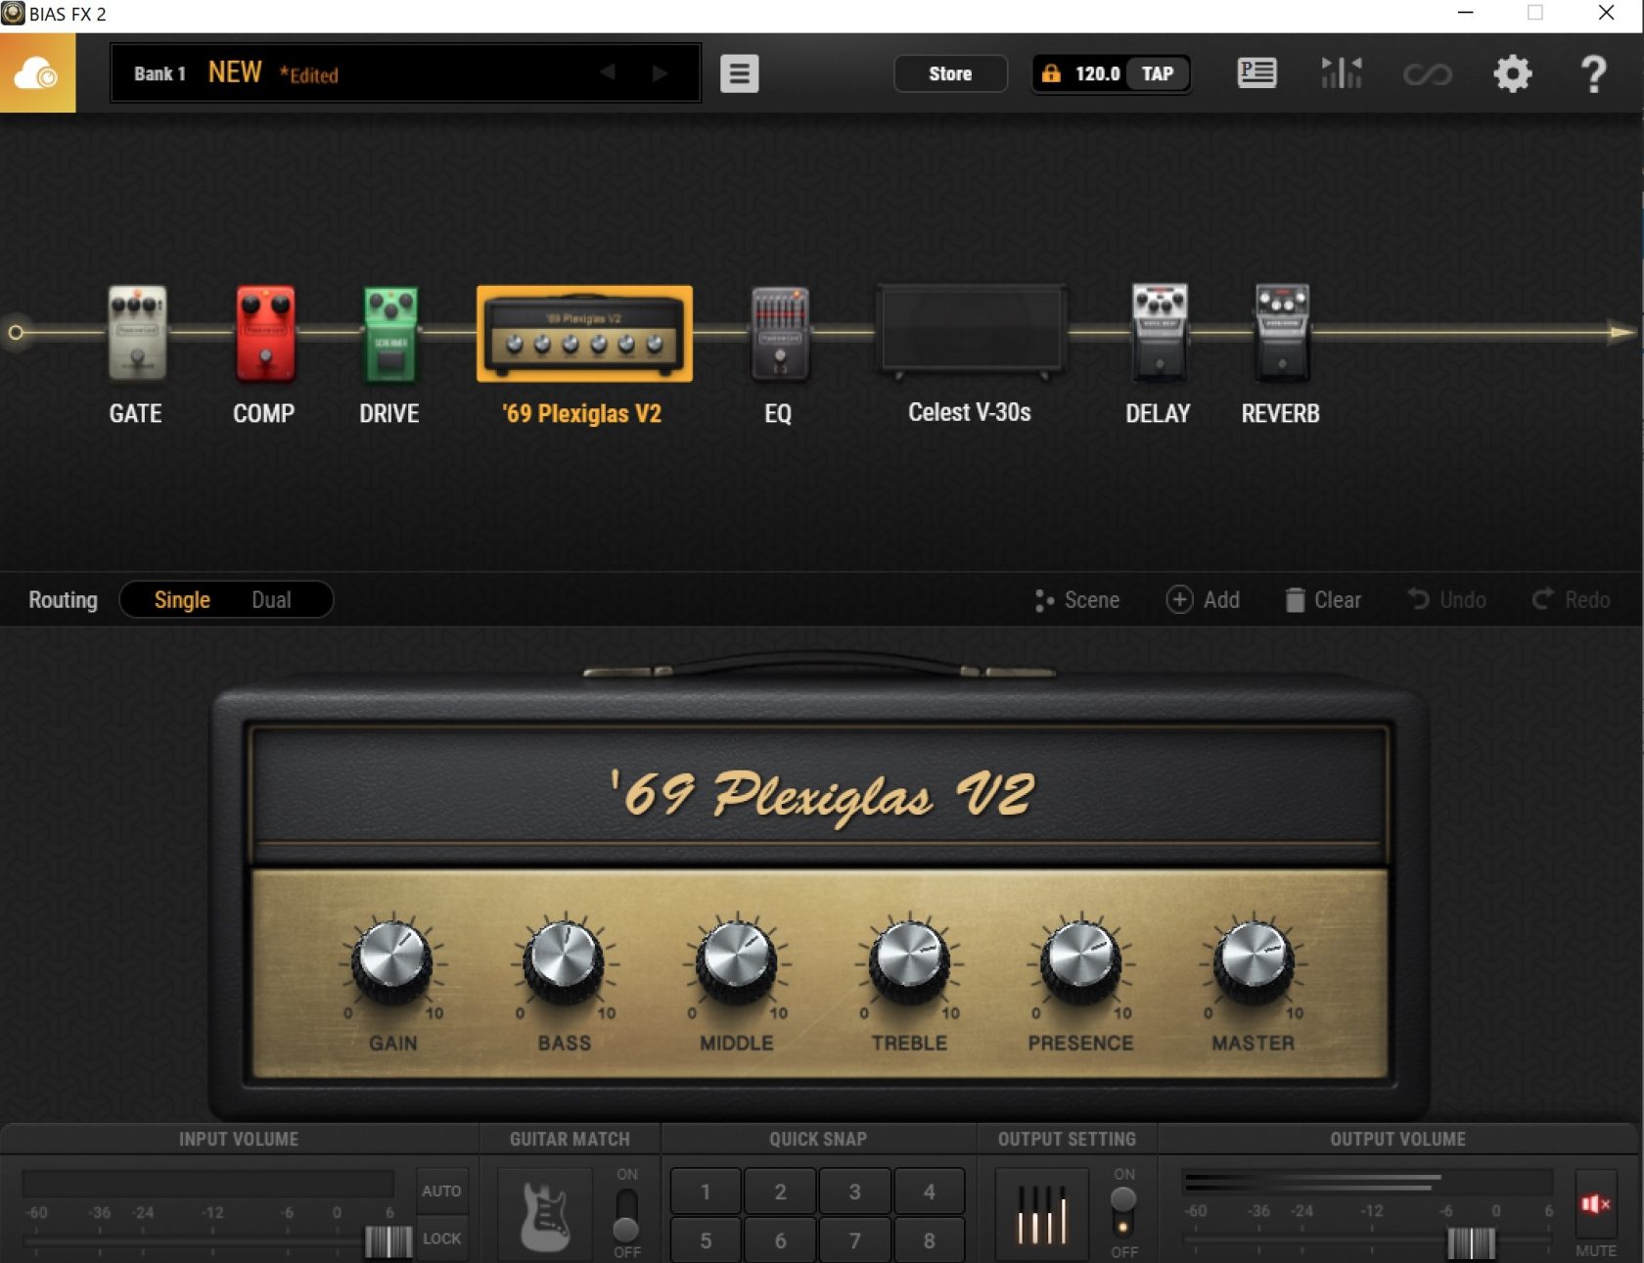Click the GAIN knob

392,959
